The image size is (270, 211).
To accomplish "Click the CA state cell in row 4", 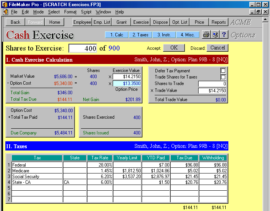I will (x=75, y=182).
